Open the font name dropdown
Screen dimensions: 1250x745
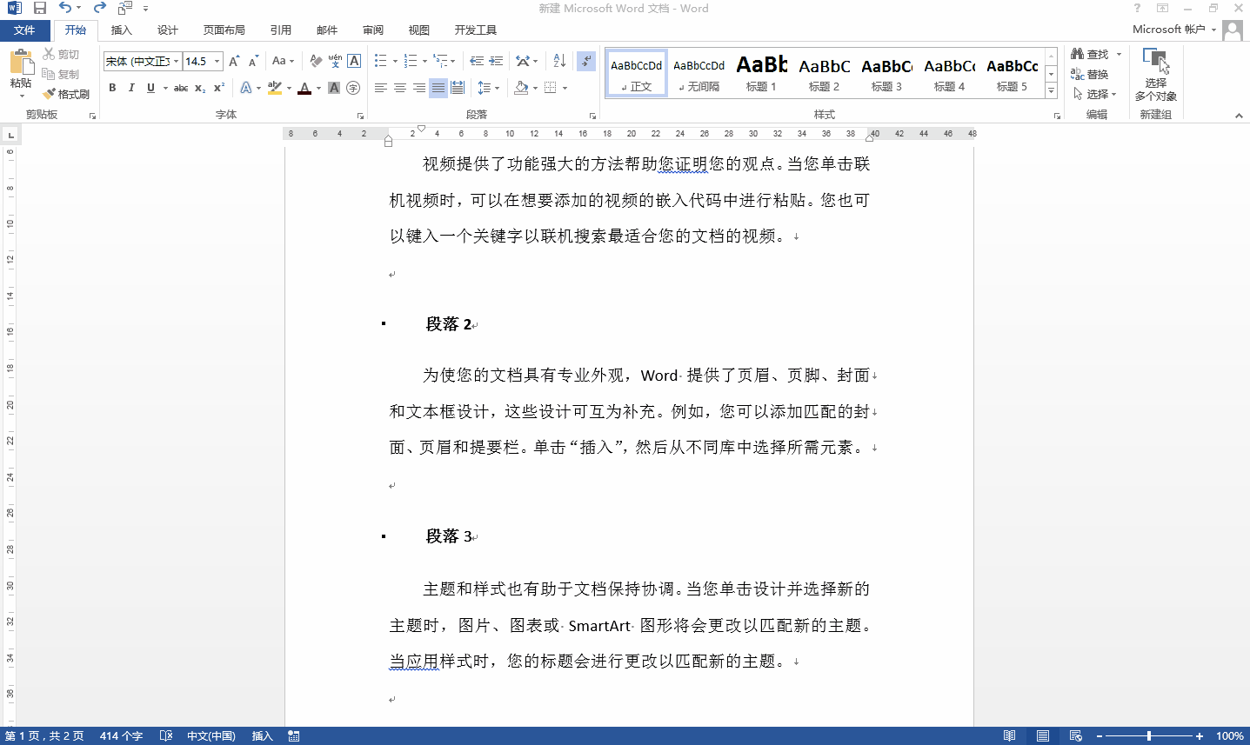coord(176,61)
